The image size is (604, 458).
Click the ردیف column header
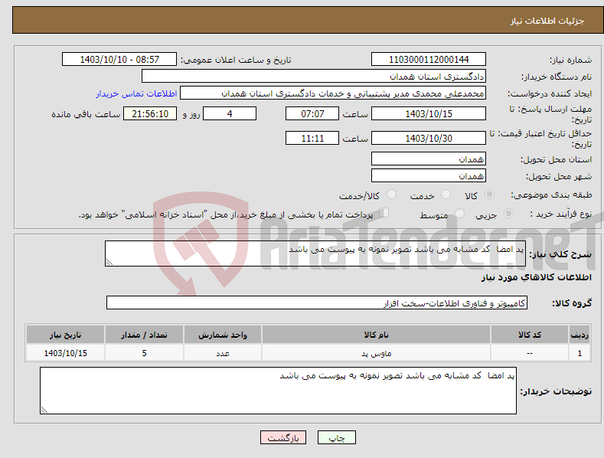580,335
